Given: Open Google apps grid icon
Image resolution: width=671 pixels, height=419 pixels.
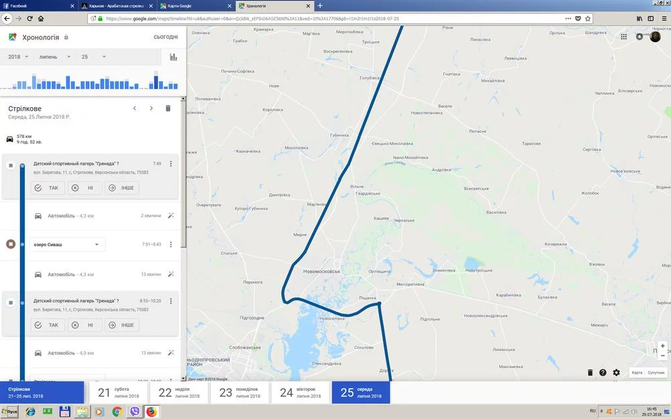Looking at the screenshot, I should click(624, 37).
